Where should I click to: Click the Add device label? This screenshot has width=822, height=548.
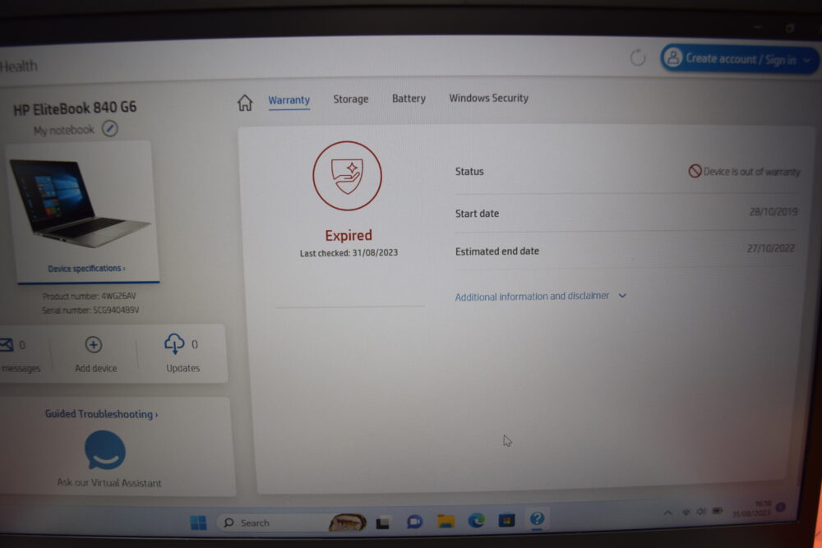click(x=96, y=368)
